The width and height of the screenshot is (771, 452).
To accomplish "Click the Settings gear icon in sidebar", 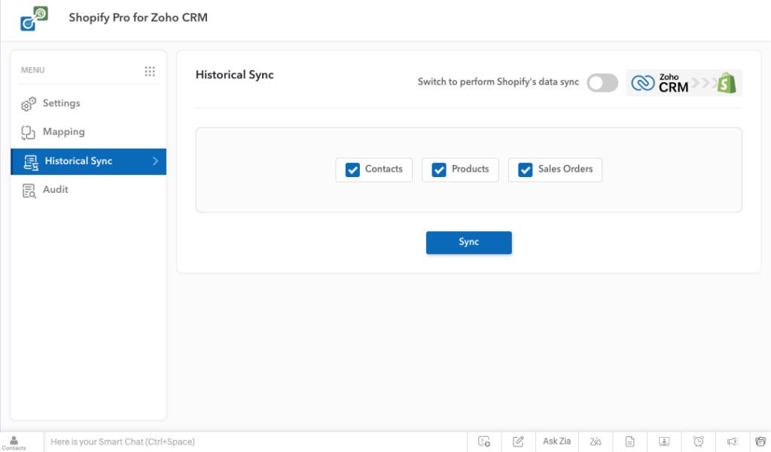I will (x=29, y=104).
